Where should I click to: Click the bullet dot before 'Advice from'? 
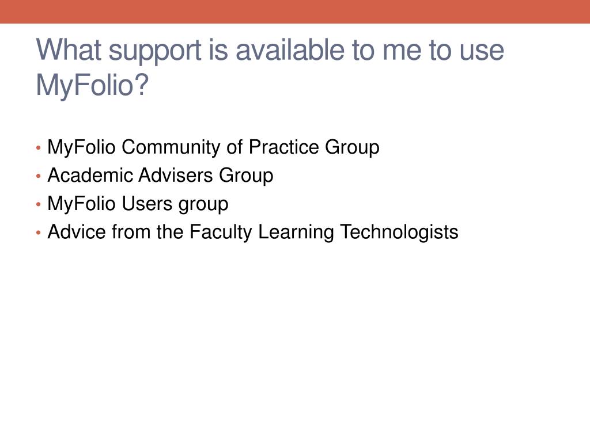tap(39, 233)
